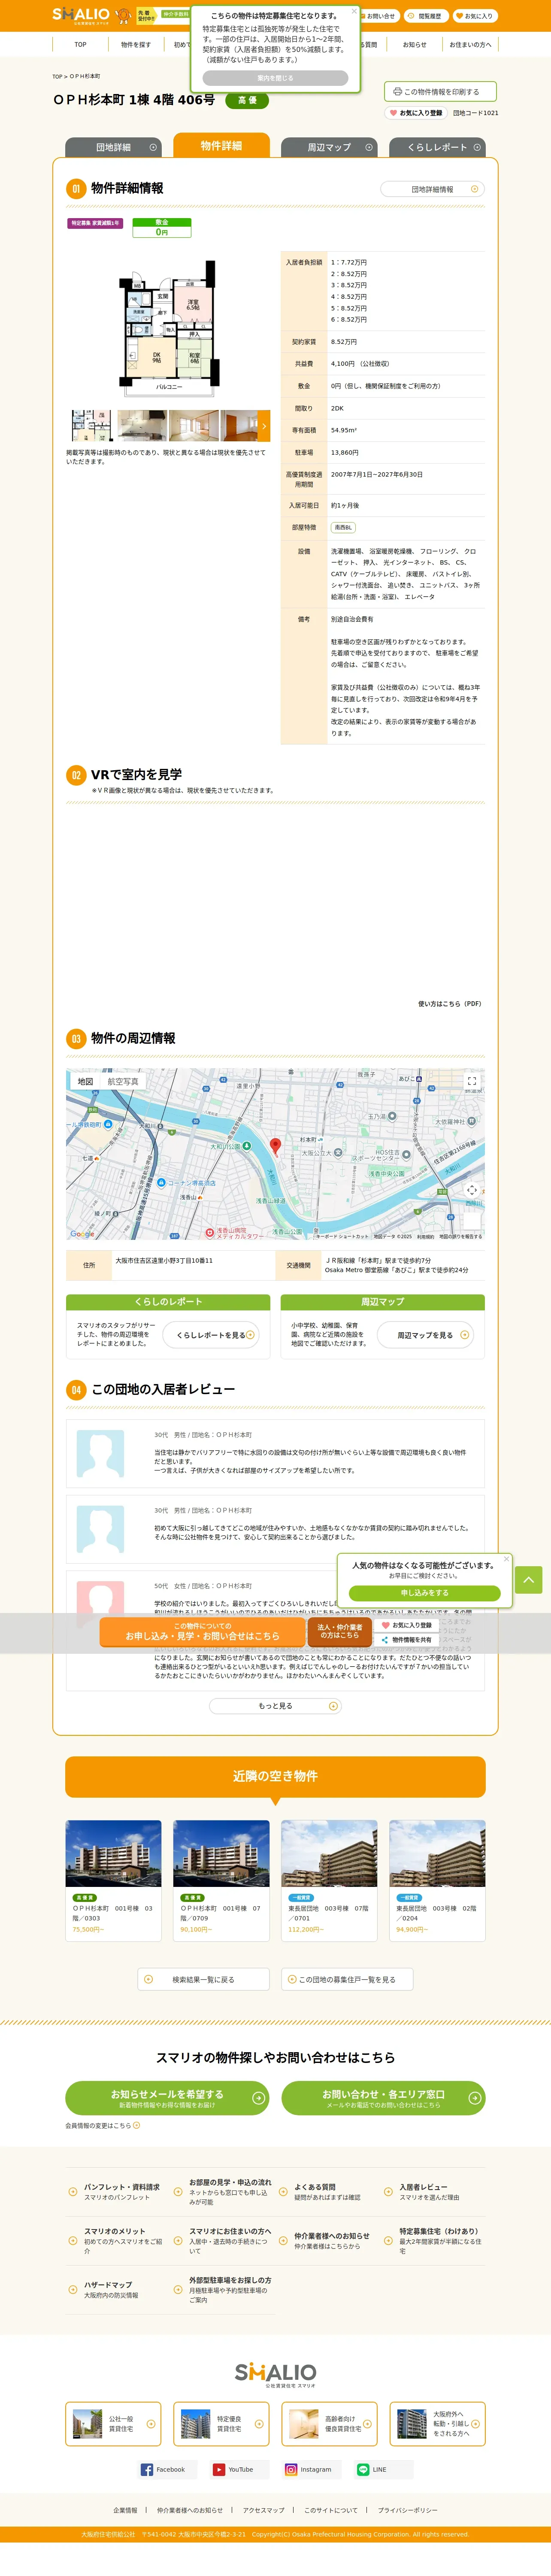Click Facebook icon button
The image size is (551, 2576).
[x=167, y=2469]
